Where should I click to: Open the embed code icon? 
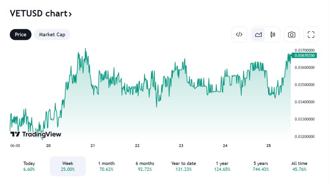pyautogui.click(x=239, y=35)
